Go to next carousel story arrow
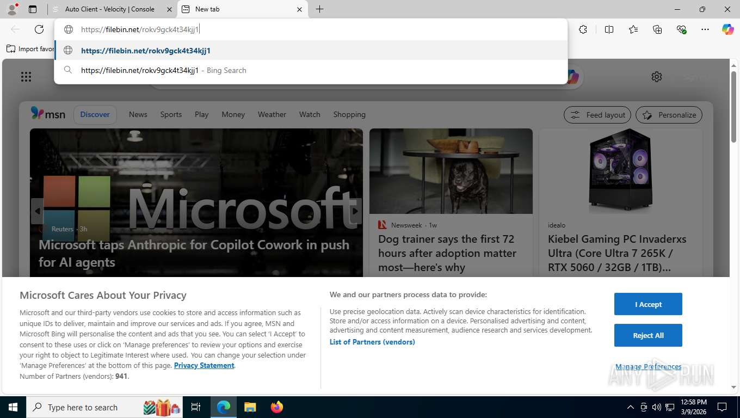Screen dimensions: 740x418 tap(356, 211)
